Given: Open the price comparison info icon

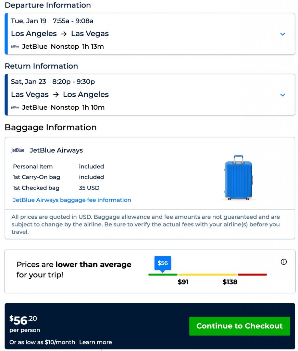Looking at the screenshot, I should click(x=284, y=262).
